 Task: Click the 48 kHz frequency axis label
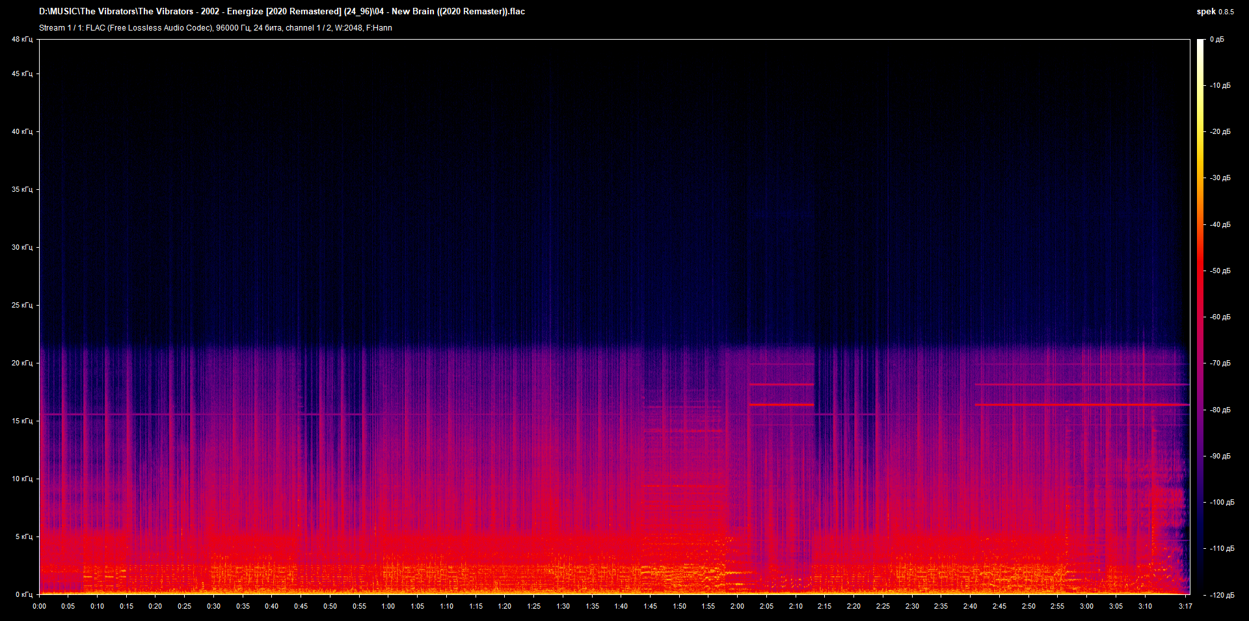(x=21, y=40)
